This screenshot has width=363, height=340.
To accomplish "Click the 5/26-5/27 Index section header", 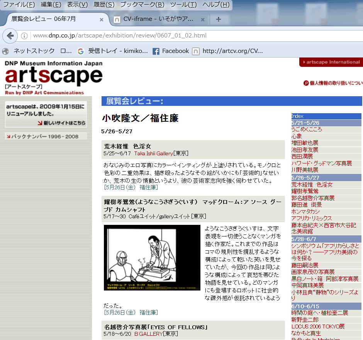I will click(326, 178).
